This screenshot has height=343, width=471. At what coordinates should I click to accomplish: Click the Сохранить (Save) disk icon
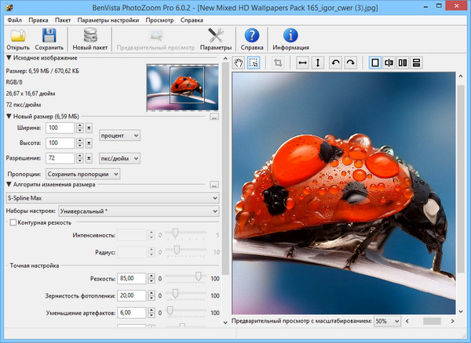49,35
